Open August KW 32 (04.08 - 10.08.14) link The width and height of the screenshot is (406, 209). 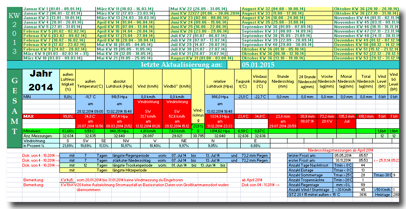coord(273,9)
